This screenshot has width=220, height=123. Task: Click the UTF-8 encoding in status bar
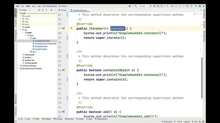pyautogui.click(x=179, y=122)
